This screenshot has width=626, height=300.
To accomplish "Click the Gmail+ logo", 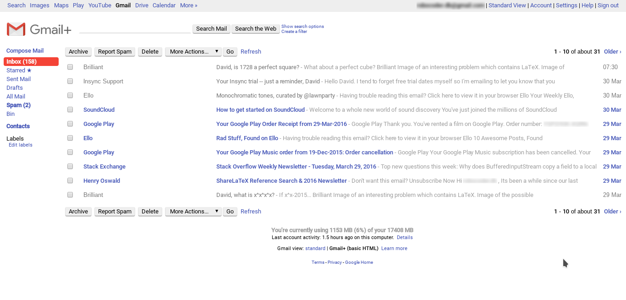I will click(x=38, y=28).
